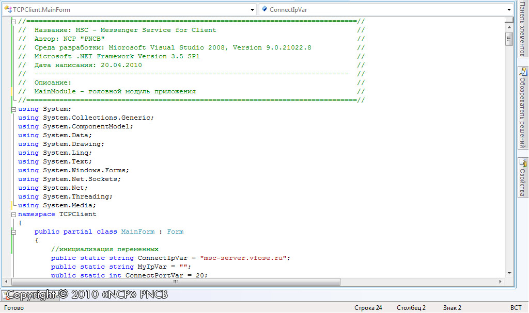Click the ВСТ insert mode status indicator
529x313 pixels.
pos(516,308)
